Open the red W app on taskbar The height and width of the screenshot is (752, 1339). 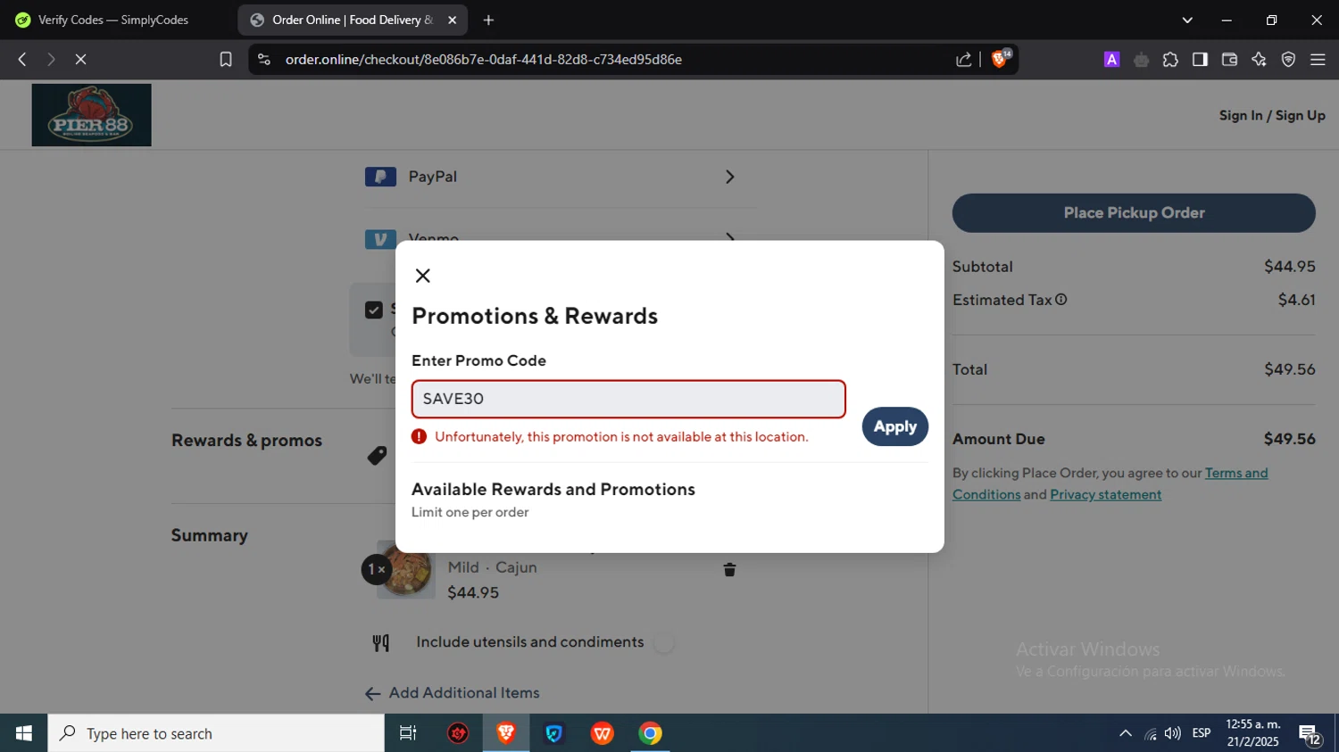pyautogui.click(x=603, y=733)
